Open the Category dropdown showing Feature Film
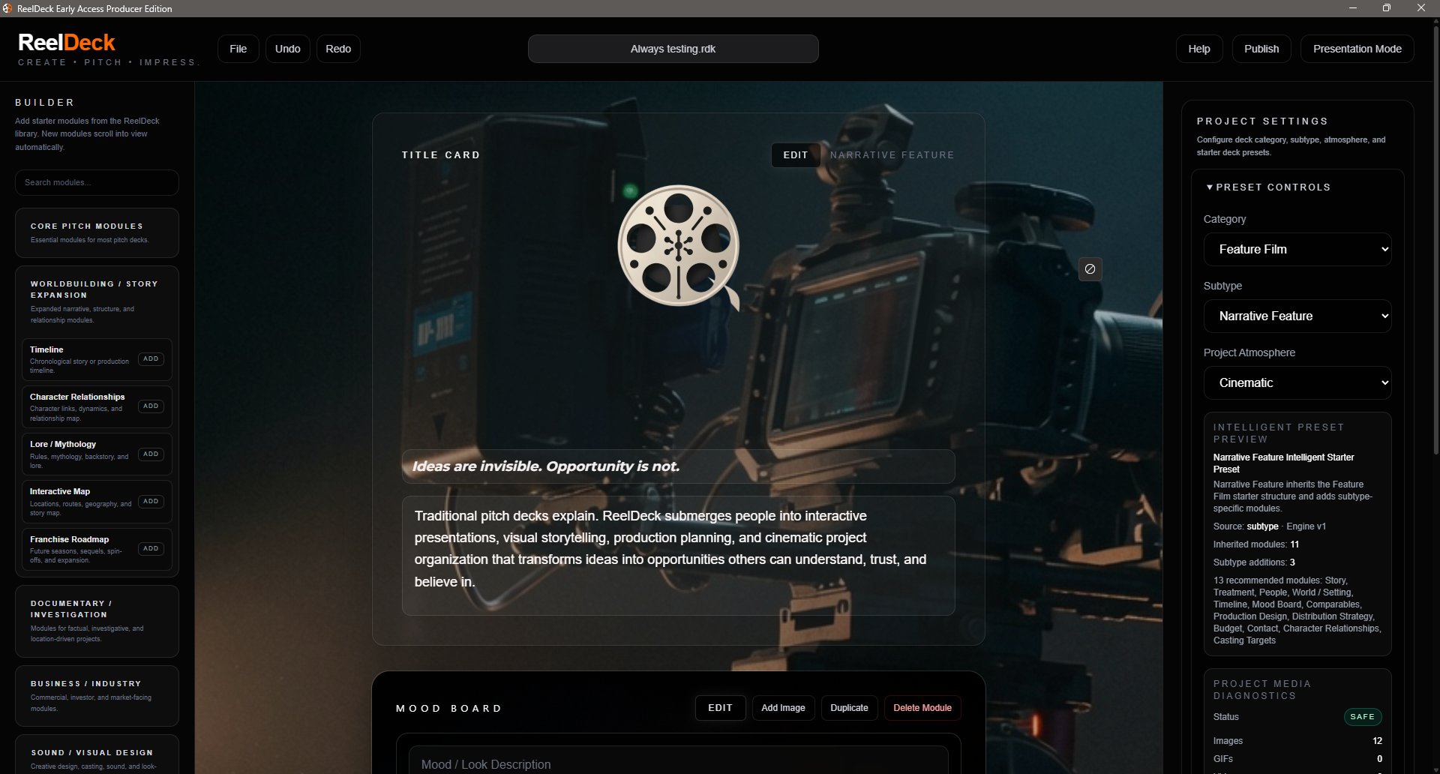The image size is (1440, 774). [x=1297, y=250]
